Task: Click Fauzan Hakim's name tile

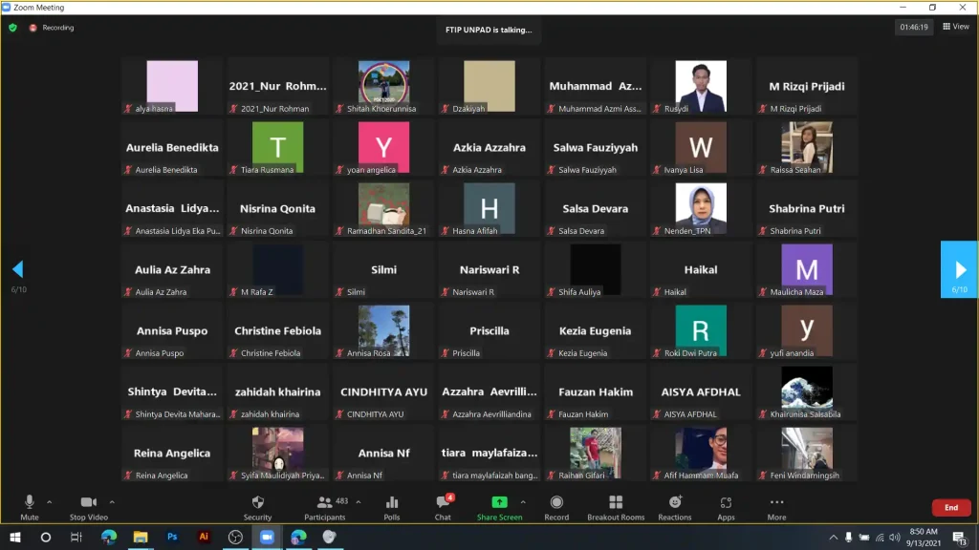Action: 595,391
